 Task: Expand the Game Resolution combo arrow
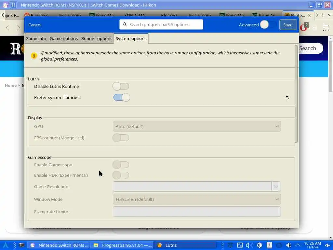pyautogui.click(x=276, y=187)
